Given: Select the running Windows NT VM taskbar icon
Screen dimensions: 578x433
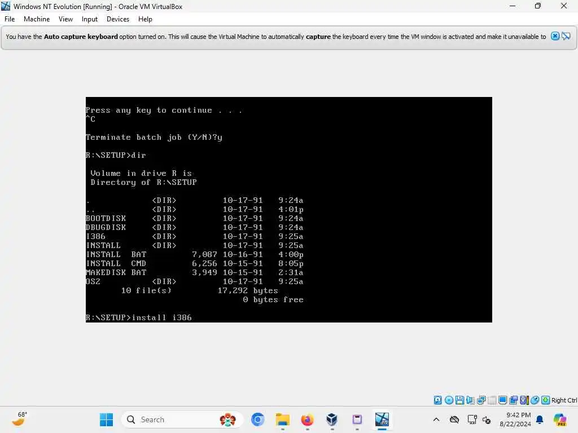Looking at the screenshot, I should 382,419.
